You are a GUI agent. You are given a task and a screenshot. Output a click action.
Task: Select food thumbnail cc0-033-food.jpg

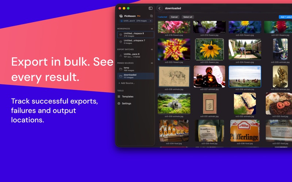tap(279, 103)
